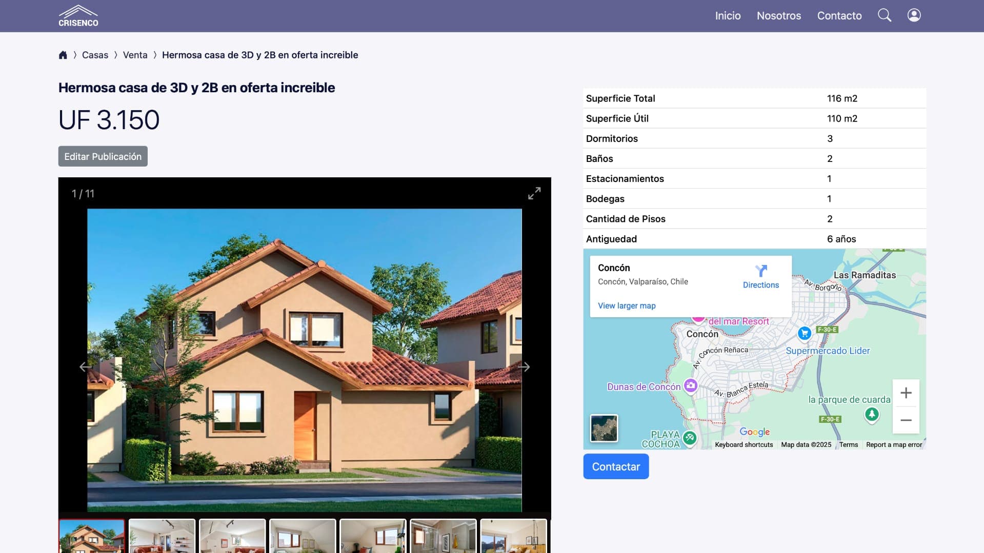The image size is (984, 553).
Task: Go to next photo with right arrow
Action: [524, 367]
